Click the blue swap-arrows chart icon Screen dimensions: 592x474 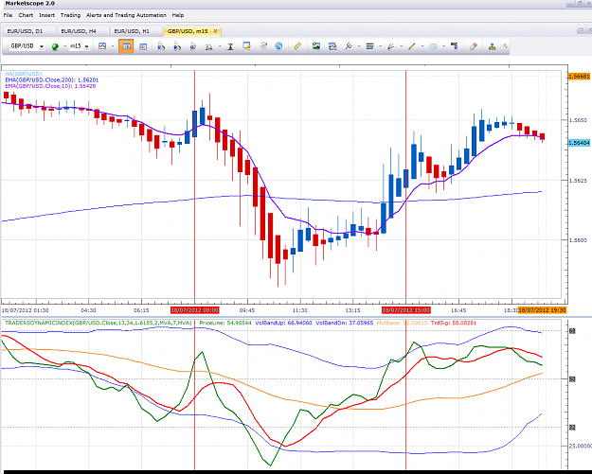coord(332,46)
